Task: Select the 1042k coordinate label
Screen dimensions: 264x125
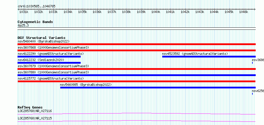Action: [185, 12]
